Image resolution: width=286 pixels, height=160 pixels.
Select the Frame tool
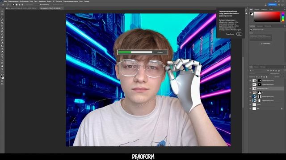click(2, 26)
